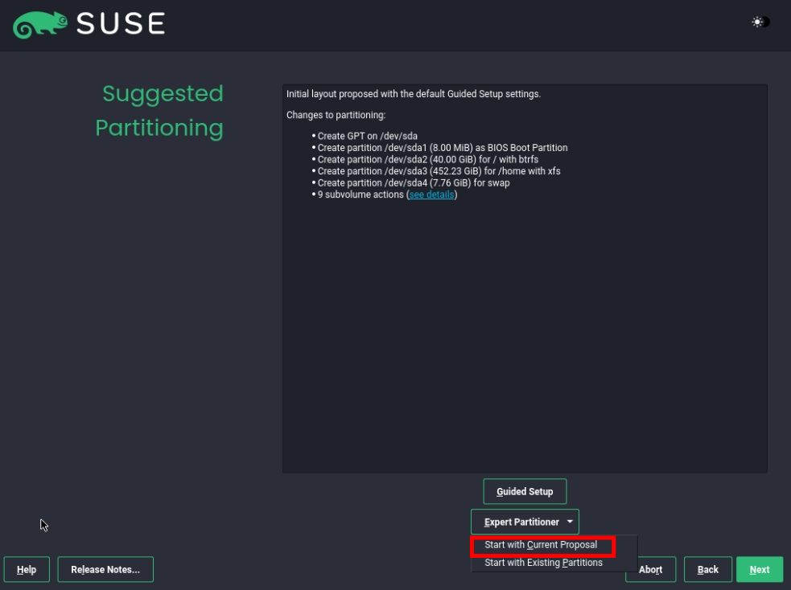This screenshot has height=590, width=791.
Task: Open the Guided Setup dialog
Action: point(525,491)
